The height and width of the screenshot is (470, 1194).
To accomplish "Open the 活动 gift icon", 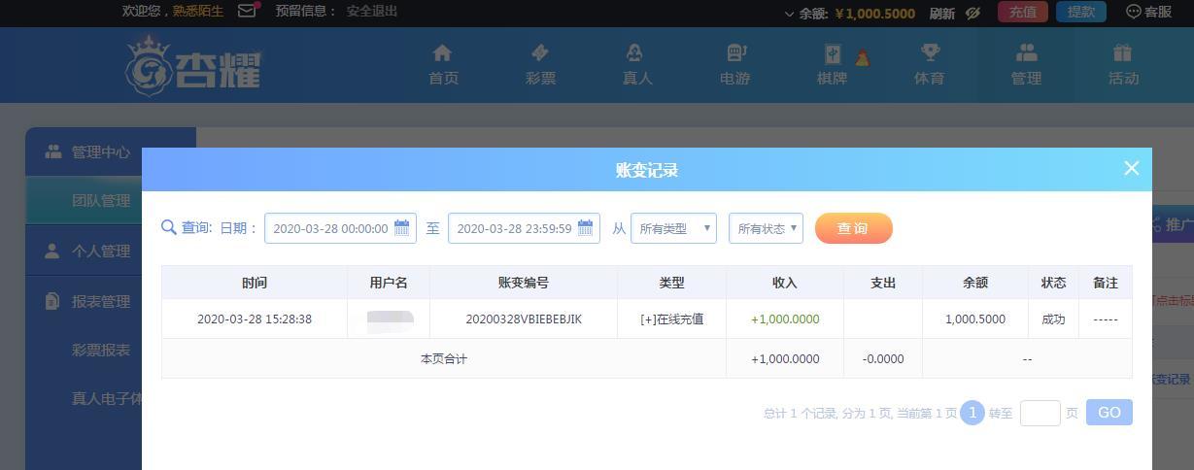I will tap(1123, 52).
